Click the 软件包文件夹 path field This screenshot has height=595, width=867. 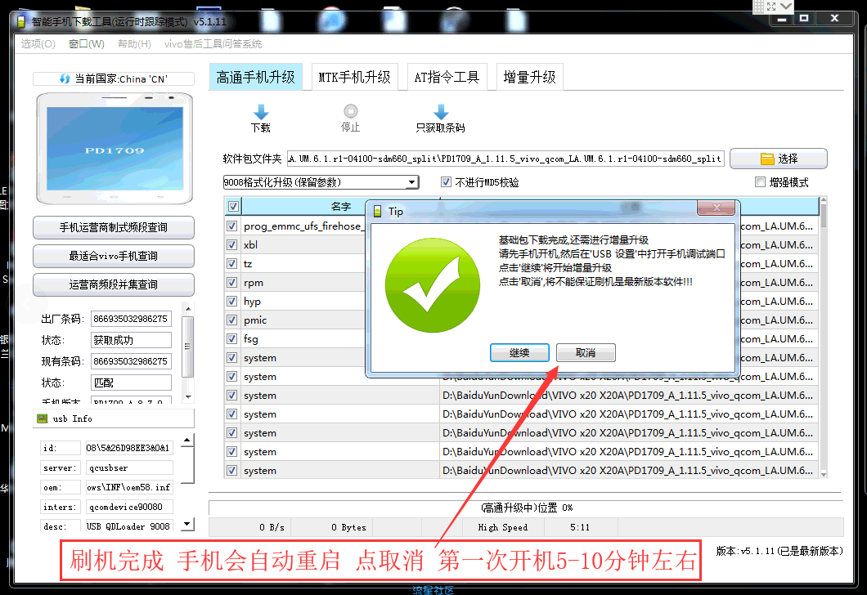[505, 159]
